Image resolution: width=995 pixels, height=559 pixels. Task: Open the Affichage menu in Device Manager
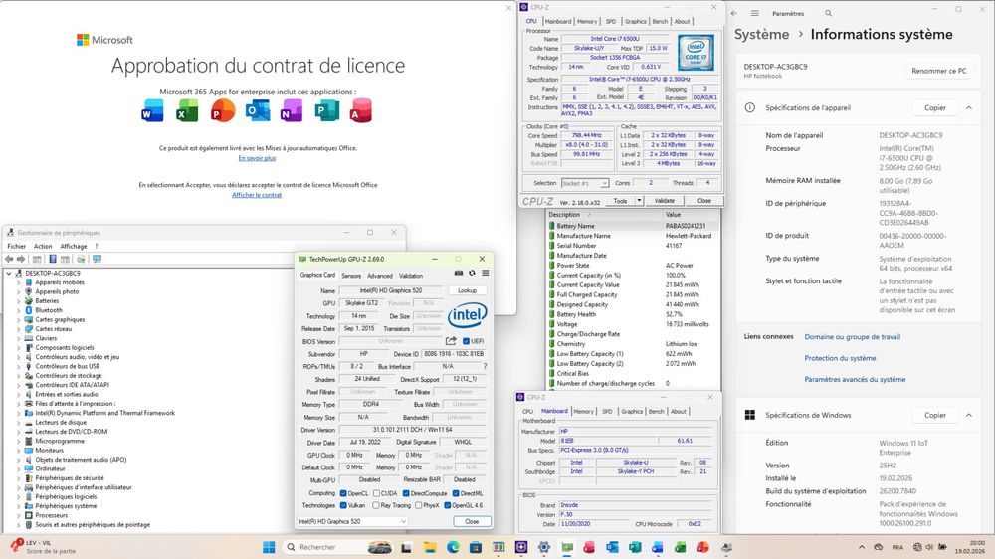pyautogui.click(x=74, y=247)
